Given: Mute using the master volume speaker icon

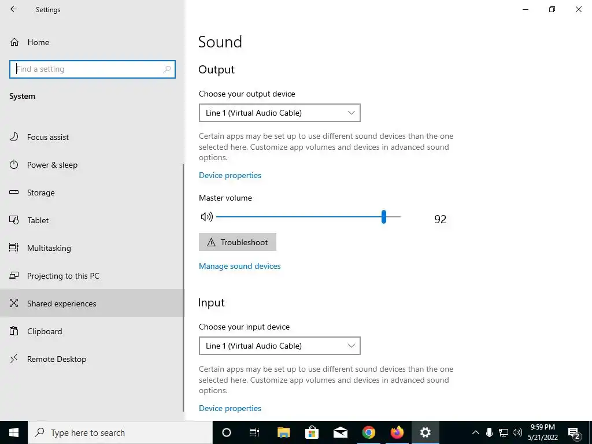Looking at the screenshot, I should pyautogui.click(x=206, y=217).
